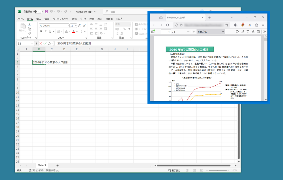283x180 pixels.
Task: Click the fill color bucket swatch
Action: click(66, 31)
